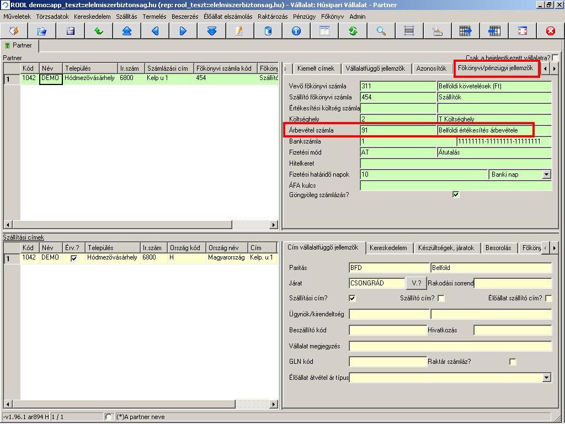565x424 pixels.
Task: Switch to Kiemelt címek tab
Action: [x=316, y=68]
